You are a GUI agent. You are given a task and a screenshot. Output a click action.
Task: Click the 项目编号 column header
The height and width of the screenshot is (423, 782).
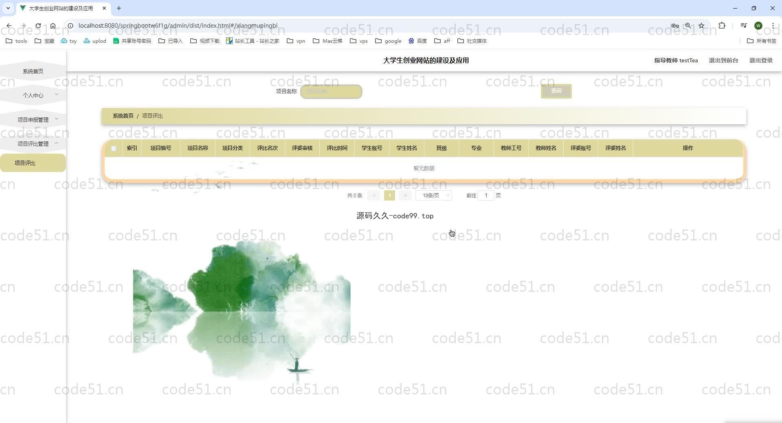pos(160,148)
